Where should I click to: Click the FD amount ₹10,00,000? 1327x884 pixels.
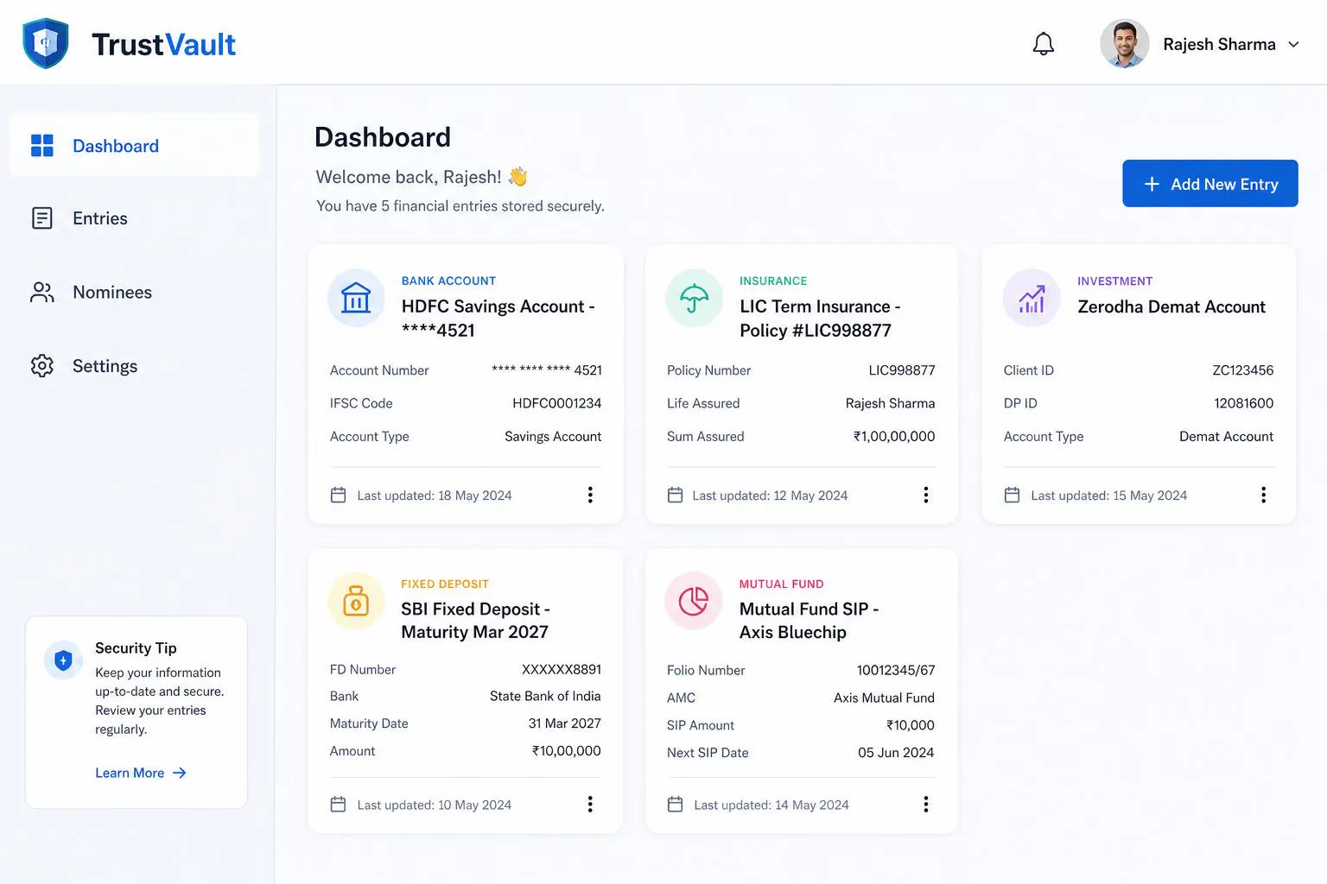pos(567,751)
